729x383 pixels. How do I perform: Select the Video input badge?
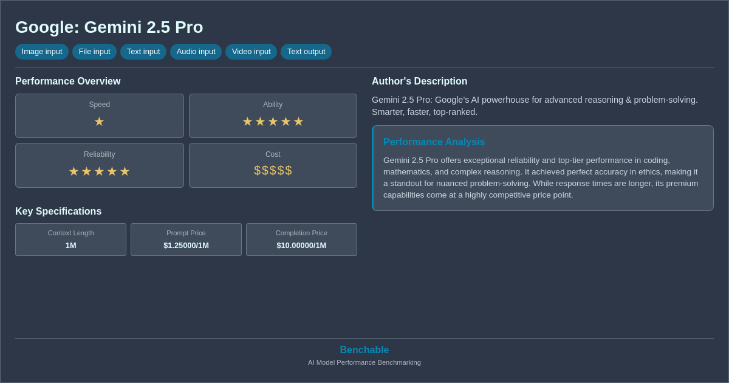(x=251, y=52)
